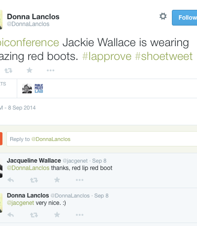197x226 pixels.
Task: Favorite Jacqueline Wallace's reply
Action: tap(57, 180)
